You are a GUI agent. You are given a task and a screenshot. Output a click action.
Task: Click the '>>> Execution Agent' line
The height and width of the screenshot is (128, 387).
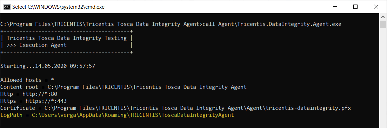pos(37,45)
